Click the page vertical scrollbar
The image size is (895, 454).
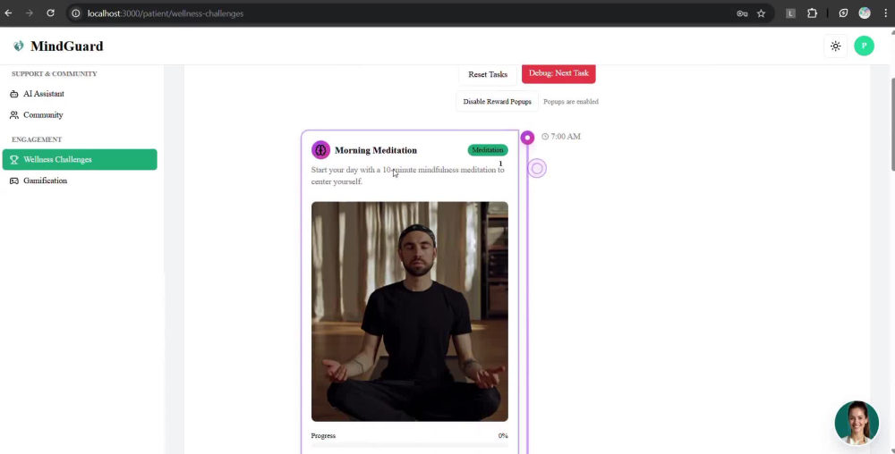[891, 123]
